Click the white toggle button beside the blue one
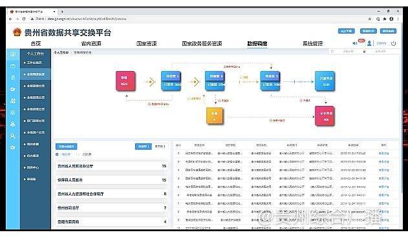This screenshot has height=237, width=408. pos(160,147)
